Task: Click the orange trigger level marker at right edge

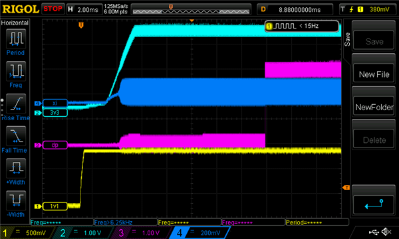Action: click(346, 187)
